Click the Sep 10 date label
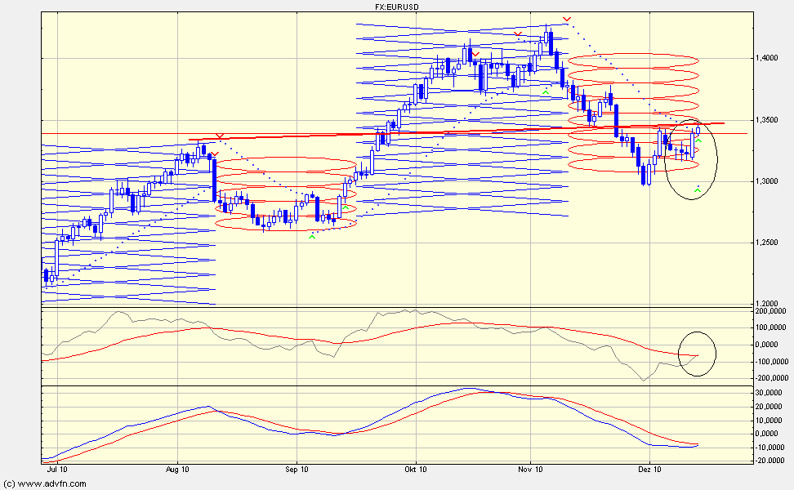 pos(297,470)
